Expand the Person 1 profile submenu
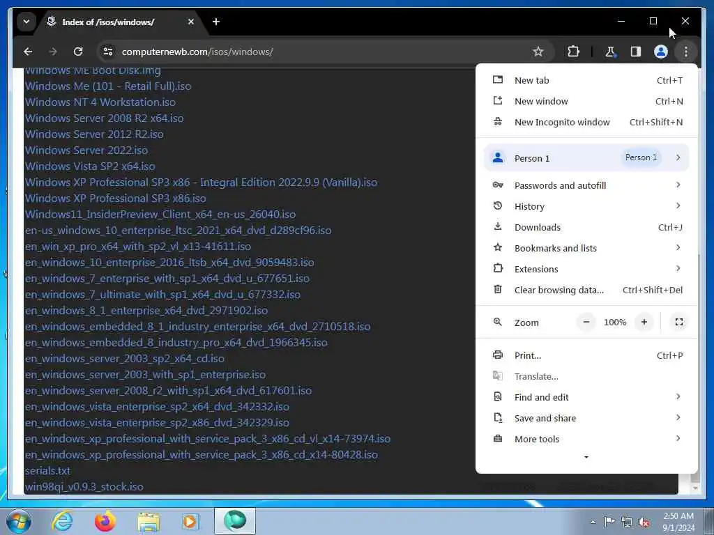Viewport: 714px width, 535px height. pos(586,158)
